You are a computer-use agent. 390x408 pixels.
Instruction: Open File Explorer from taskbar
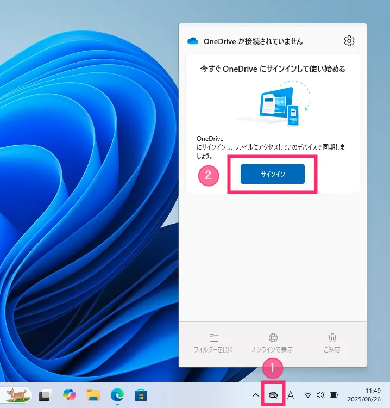pos(93,395)
